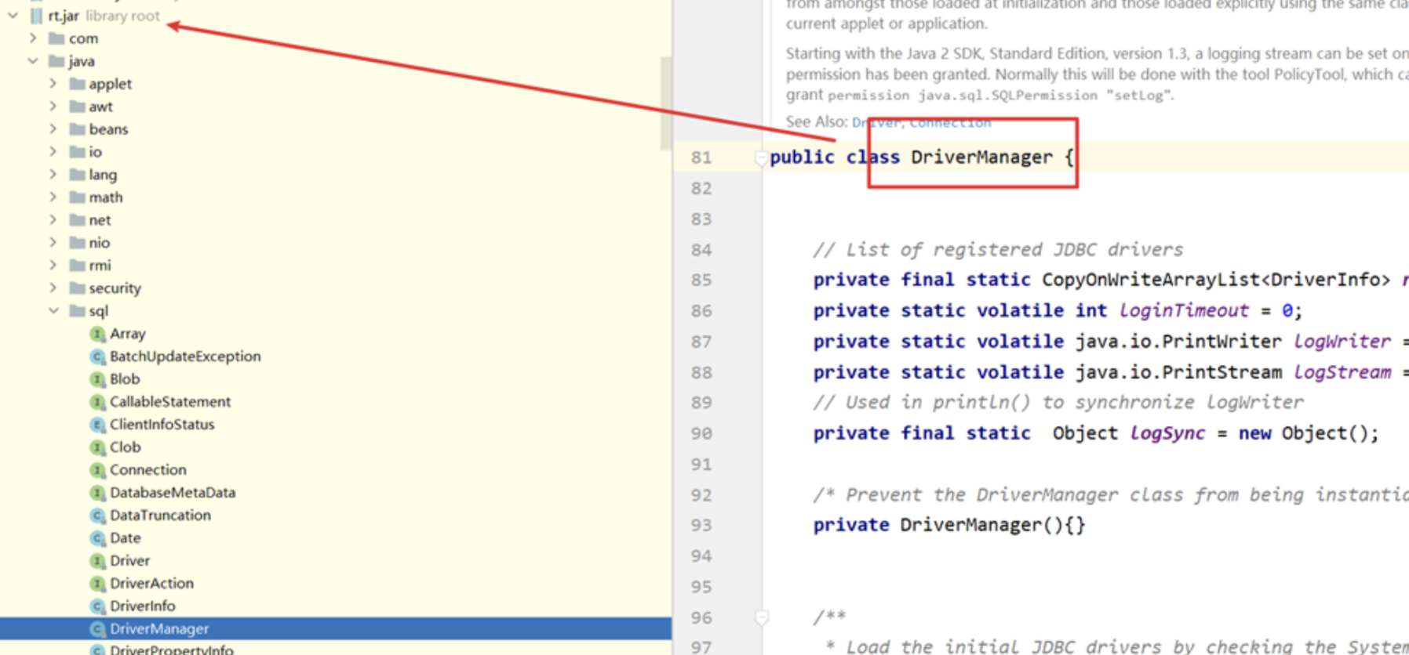The height and width of the screenshot is (655, 1409).
Task: Click the Driver interface icon
Action: [x=97, y=561]
